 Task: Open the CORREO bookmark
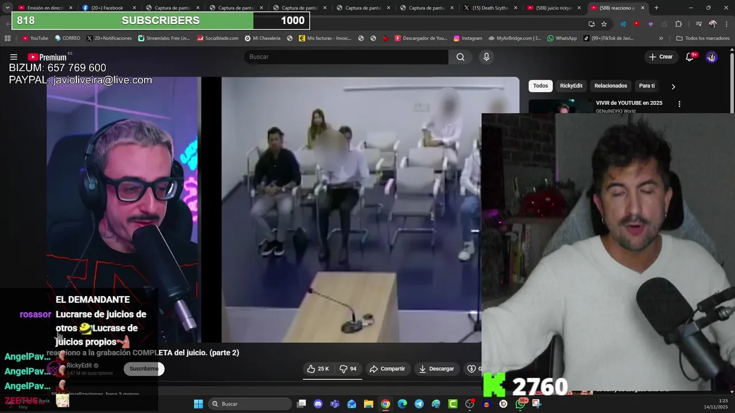point(67,38)
